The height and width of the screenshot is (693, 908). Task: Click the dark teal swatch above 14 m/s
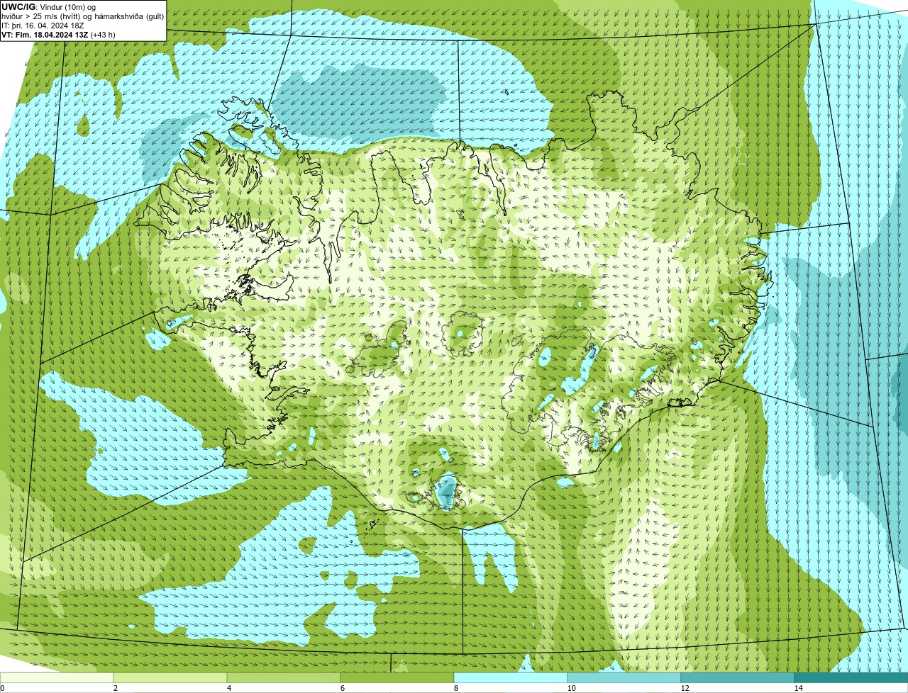[851, 677]
